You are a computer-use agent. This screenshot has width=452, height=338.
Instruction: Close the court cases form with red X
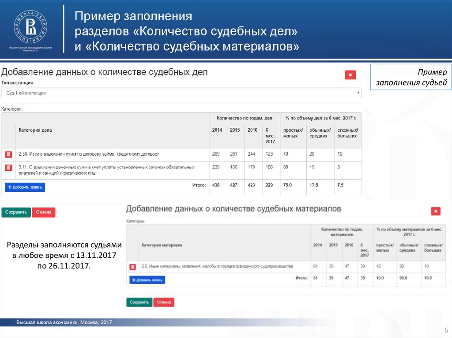tap(350, 75)
